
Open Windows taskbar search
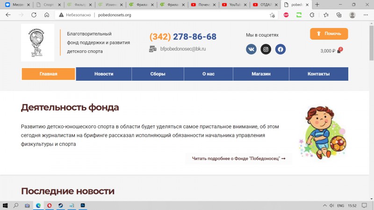[16, 205]
